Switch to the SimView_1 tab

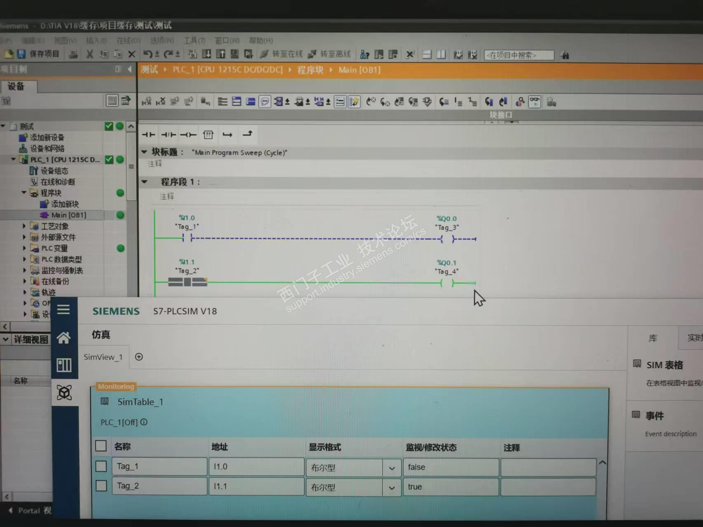coord(103,357)
